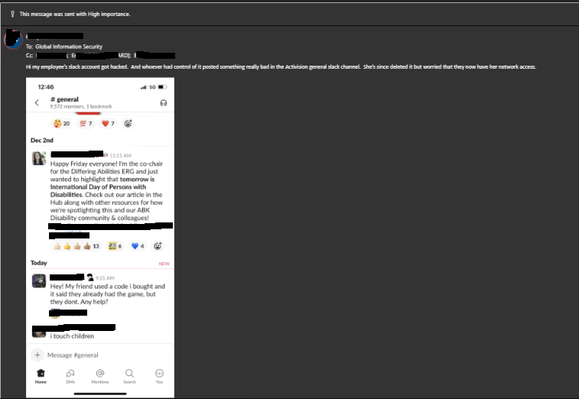Open the You profile tab
Screen dimensions: 579x399
159,375
